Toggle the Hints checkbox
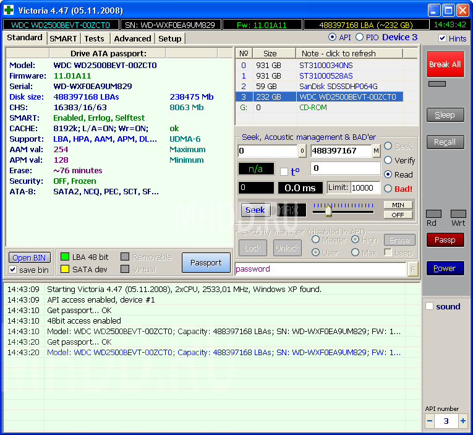This screenshot has width=473, height=435. pyautogui.click(x=442, y=38)
